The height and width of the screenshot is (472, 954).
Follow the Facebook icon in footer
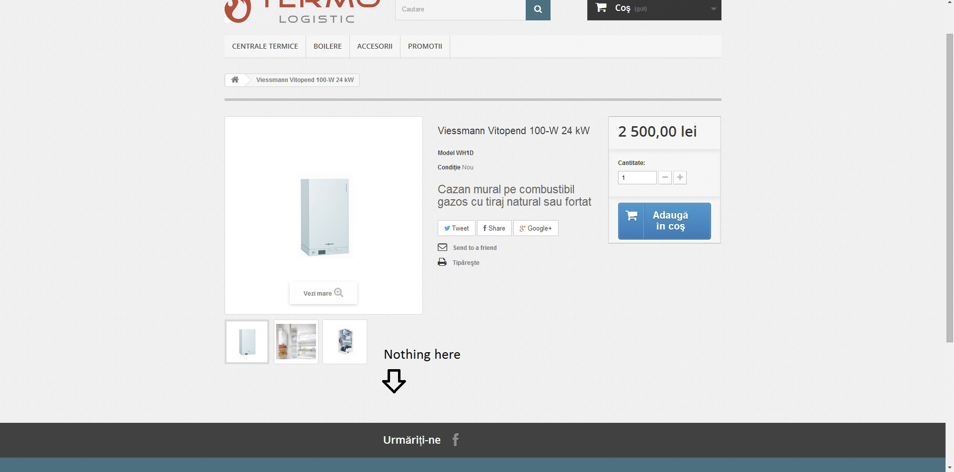[x=456, y=440]
